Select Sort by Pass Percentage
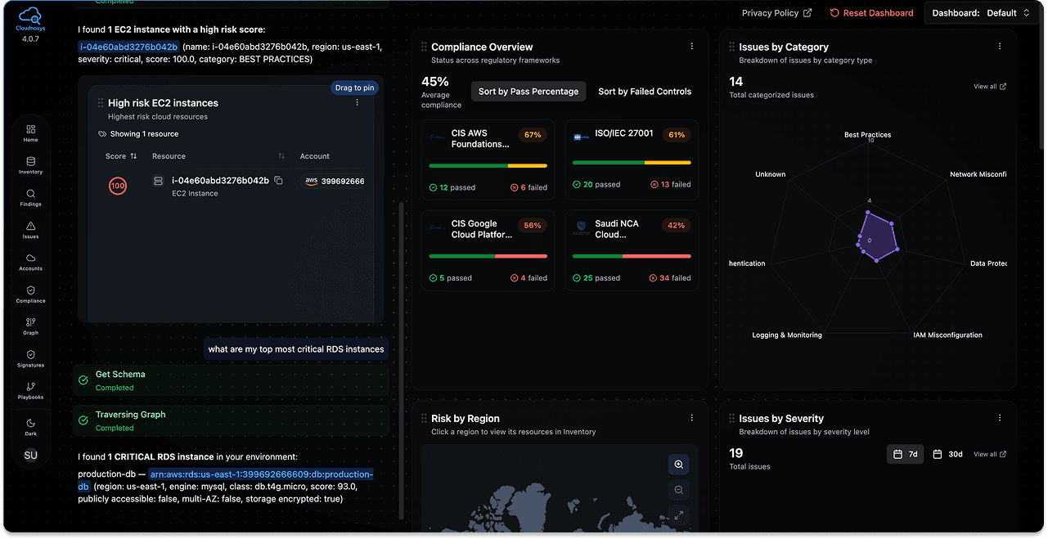1048x539 pixels. (x=528, y=92)
